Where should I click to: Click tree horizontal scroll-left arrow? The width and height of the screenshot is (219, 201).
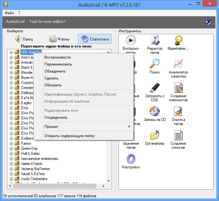10,186
